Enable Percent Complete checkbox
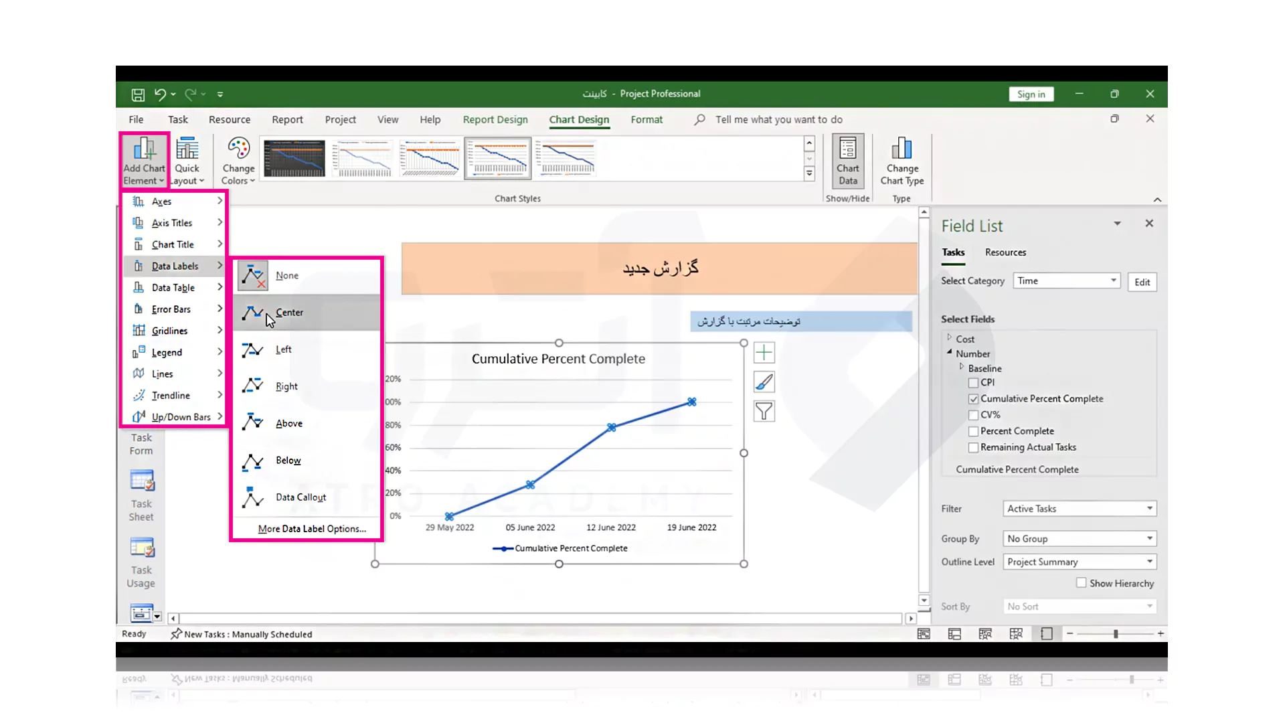Screen dimensions: 1285x723 click(974, 431)
